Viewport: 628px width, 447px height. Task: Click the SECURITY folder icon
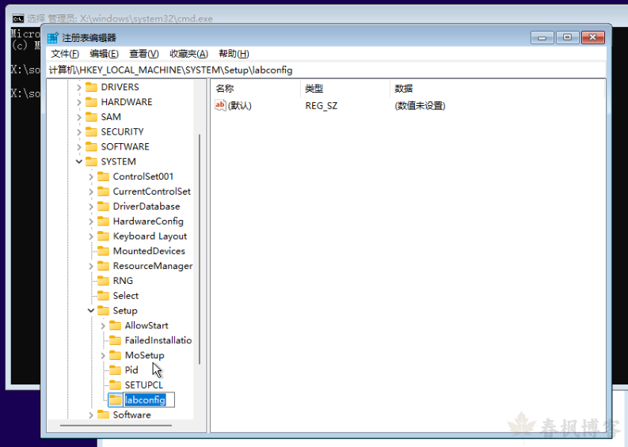91,131
